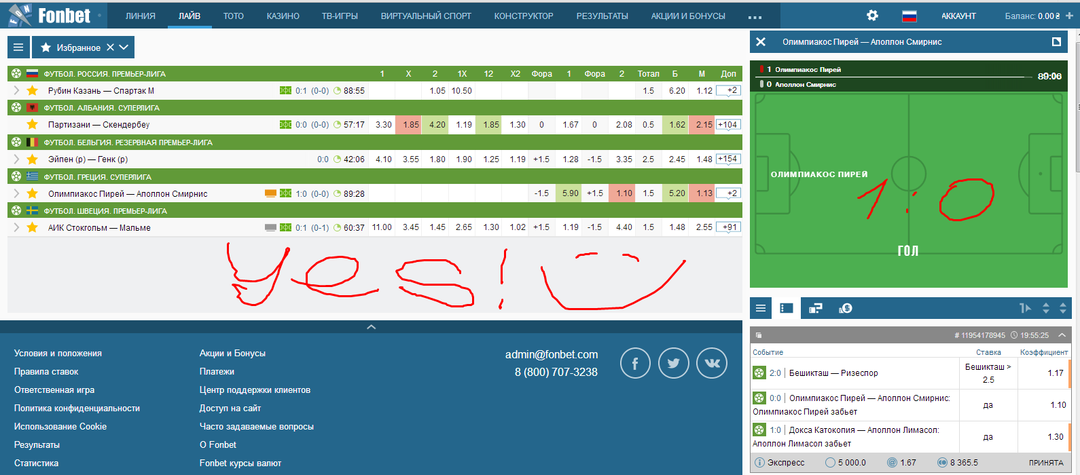Expand the Олимпиакос Пирей row chevron
The height and width of the screenshot is (475, 1080).
[x=16, y=193]
